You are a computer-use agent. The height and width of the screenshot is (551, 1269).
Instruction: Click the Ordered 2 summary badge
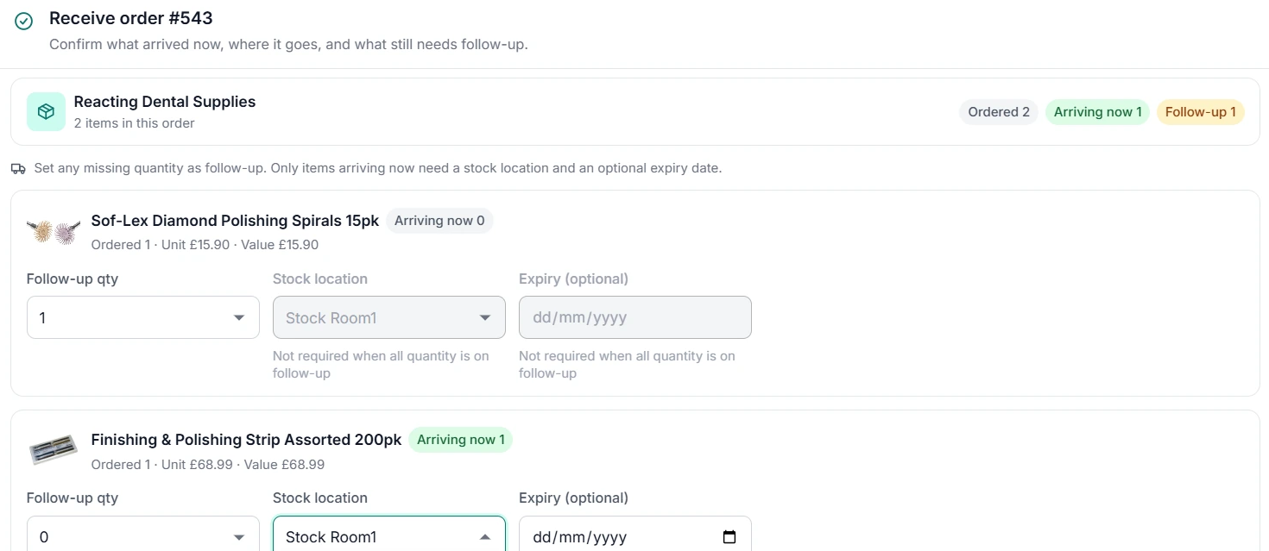pos(999,112)
